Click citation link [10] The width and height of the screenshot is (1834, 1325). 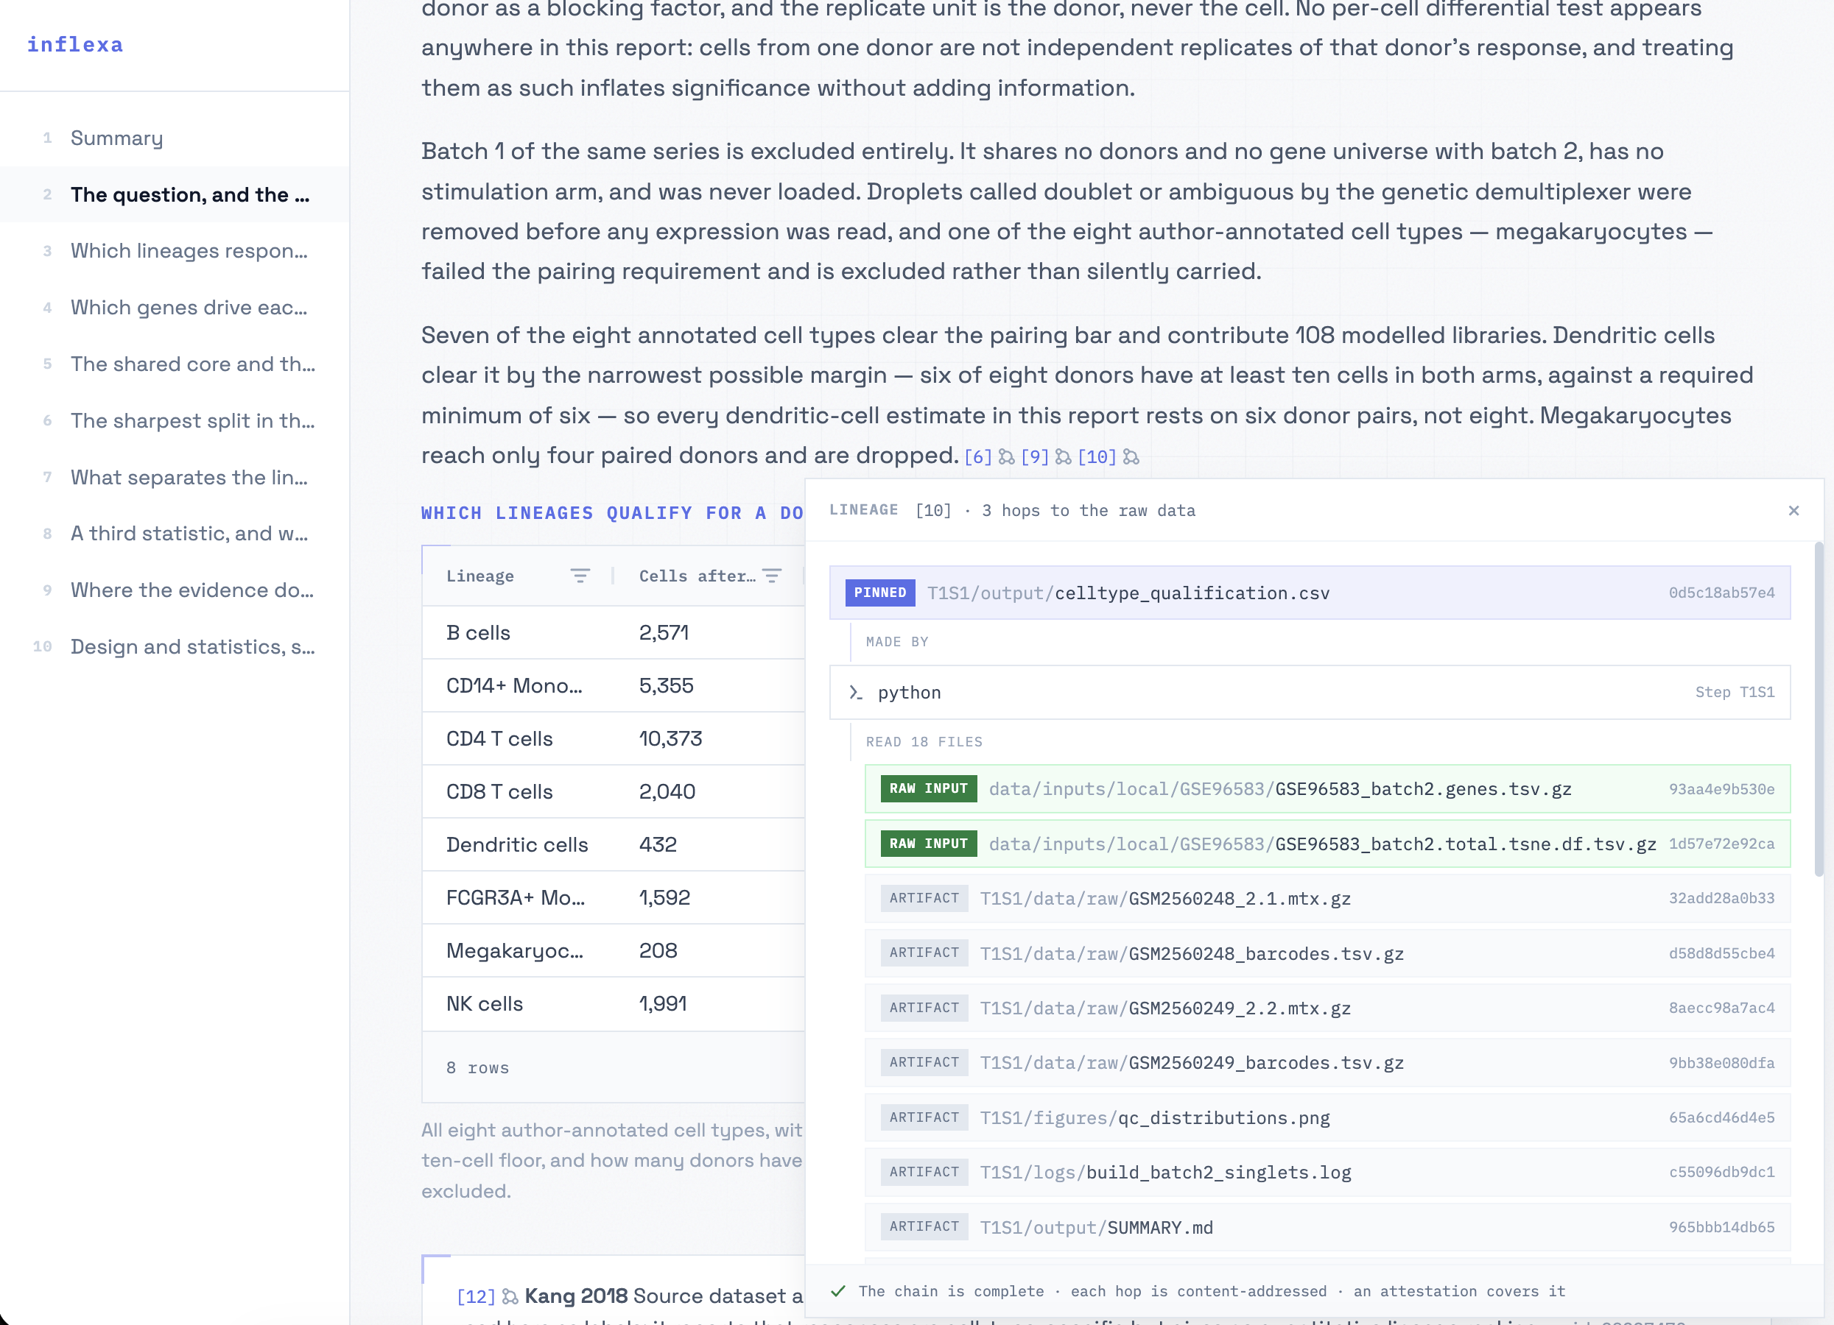(1097, 457)
